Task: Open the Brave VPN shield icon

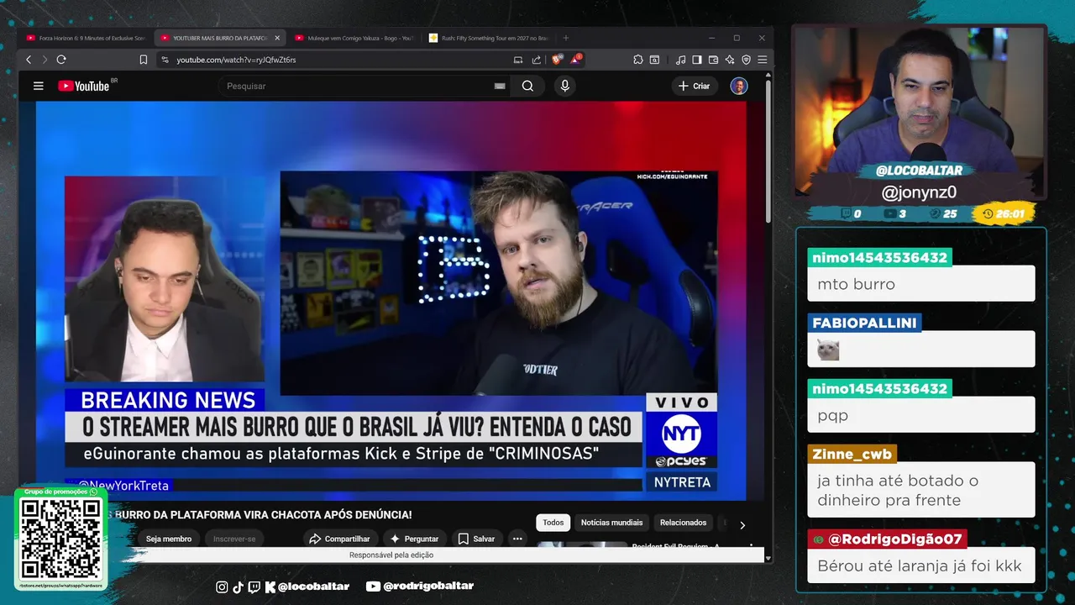Action: point(746,60)
